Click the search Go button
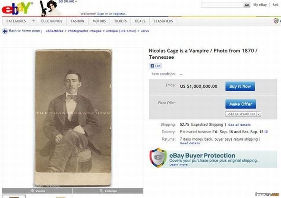The image size is (281, 198). coord(247,5)
